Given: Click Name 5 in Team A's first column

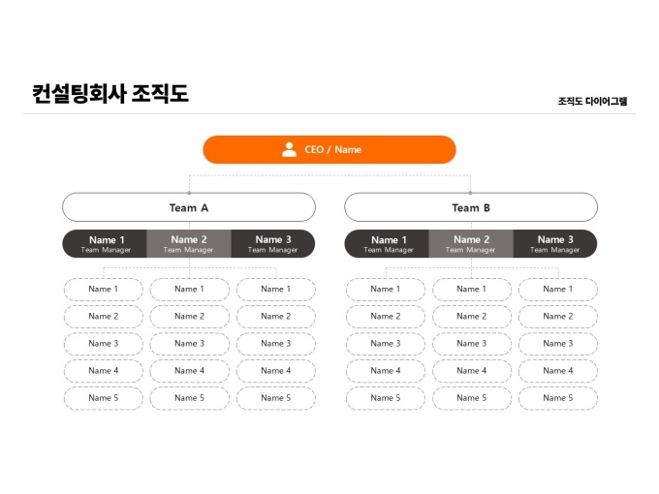Looking at the screenshot, I should click(x=104, y=398).
